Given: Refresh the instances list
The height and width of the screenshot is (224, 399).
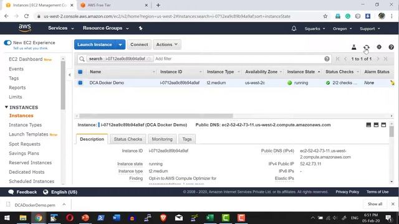Looking at the screenshot, I should 366,47.
